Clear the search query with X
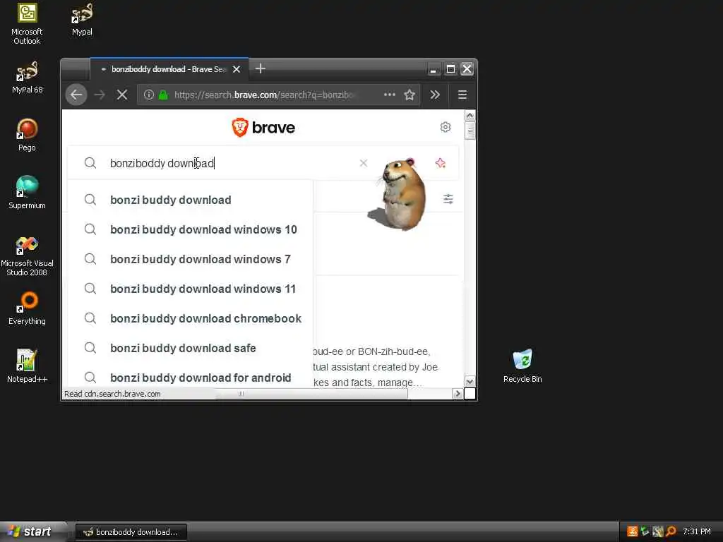This screenshot has height=542, width=723. coord(364,163)
